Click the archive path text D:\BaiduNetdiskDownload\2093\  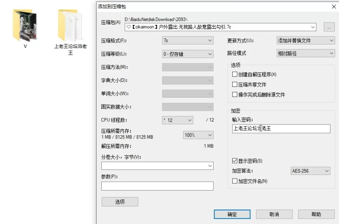pos(156,19)
